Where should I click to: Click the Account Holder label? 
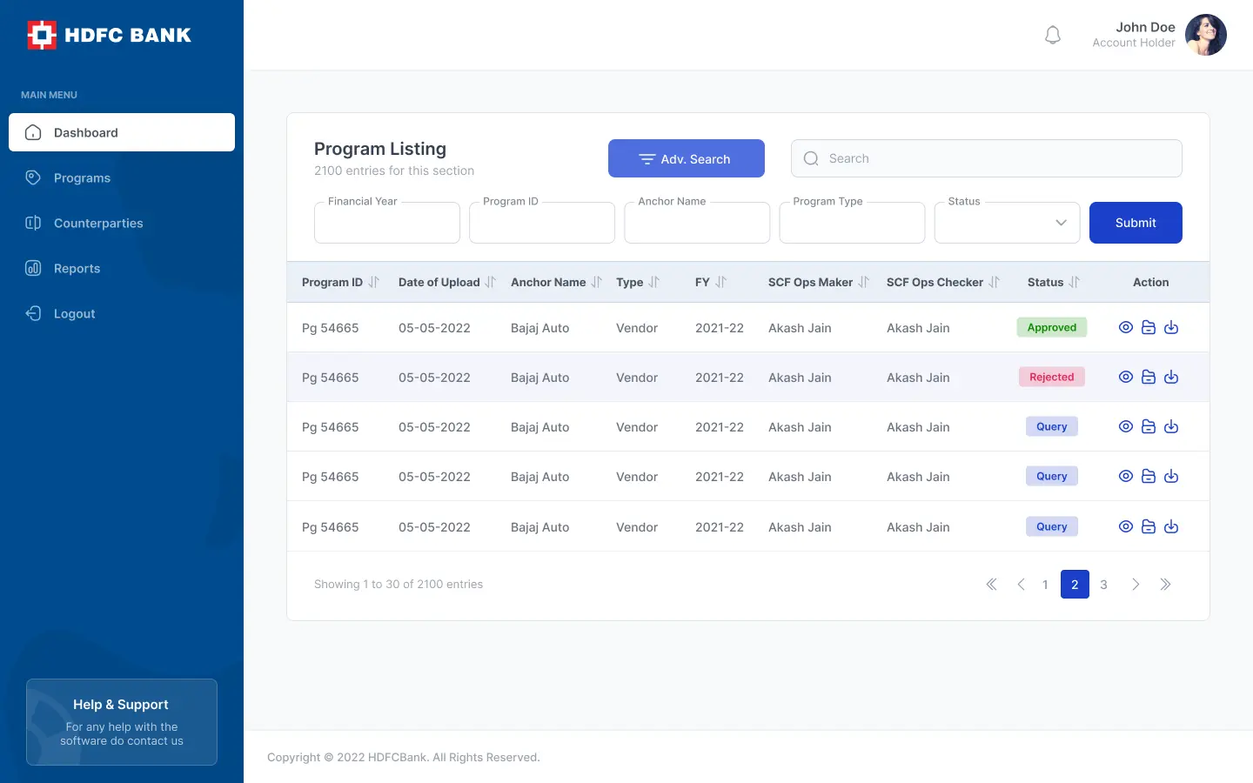point(1134,43)
